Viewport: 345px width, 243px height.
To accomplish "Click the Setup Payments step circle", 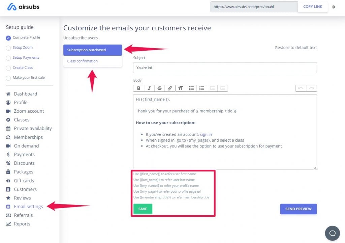I will pos(8,58).
